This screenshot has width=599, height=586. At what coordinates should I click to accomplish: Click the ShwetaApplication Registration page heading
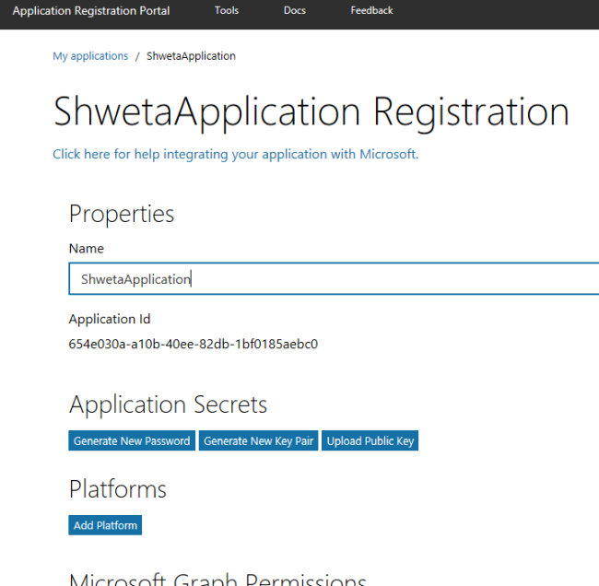(311, 111)
